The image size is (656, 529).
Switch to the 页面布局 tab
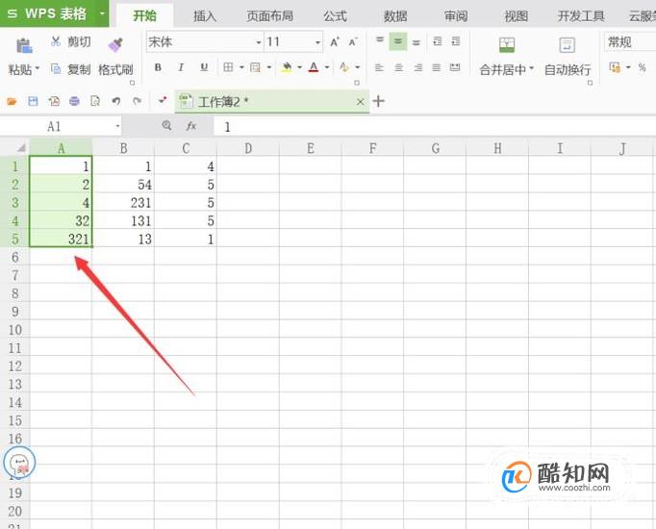pos(270,16)
